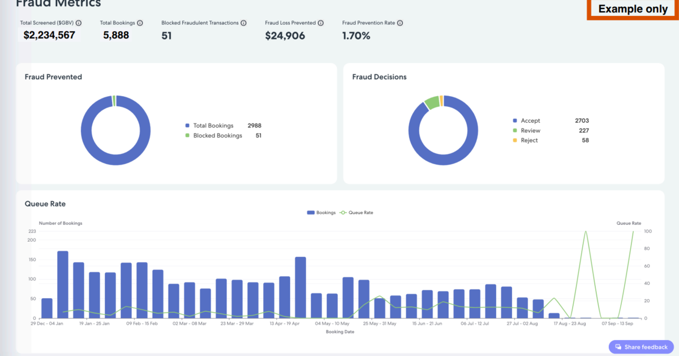The width and height of the screenshot is (679, 356).
Task: Hide Review series in Fraud Decisions legend
Action: pos(530,131)
